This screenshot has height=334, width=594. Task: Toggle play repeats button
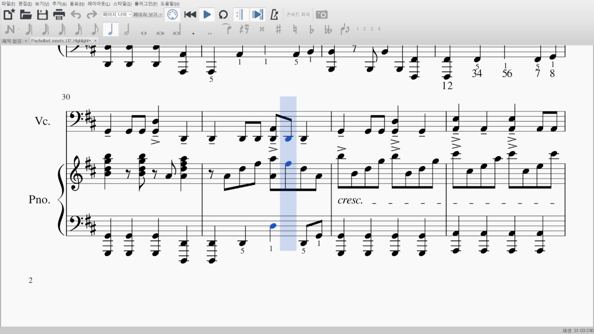239,14
